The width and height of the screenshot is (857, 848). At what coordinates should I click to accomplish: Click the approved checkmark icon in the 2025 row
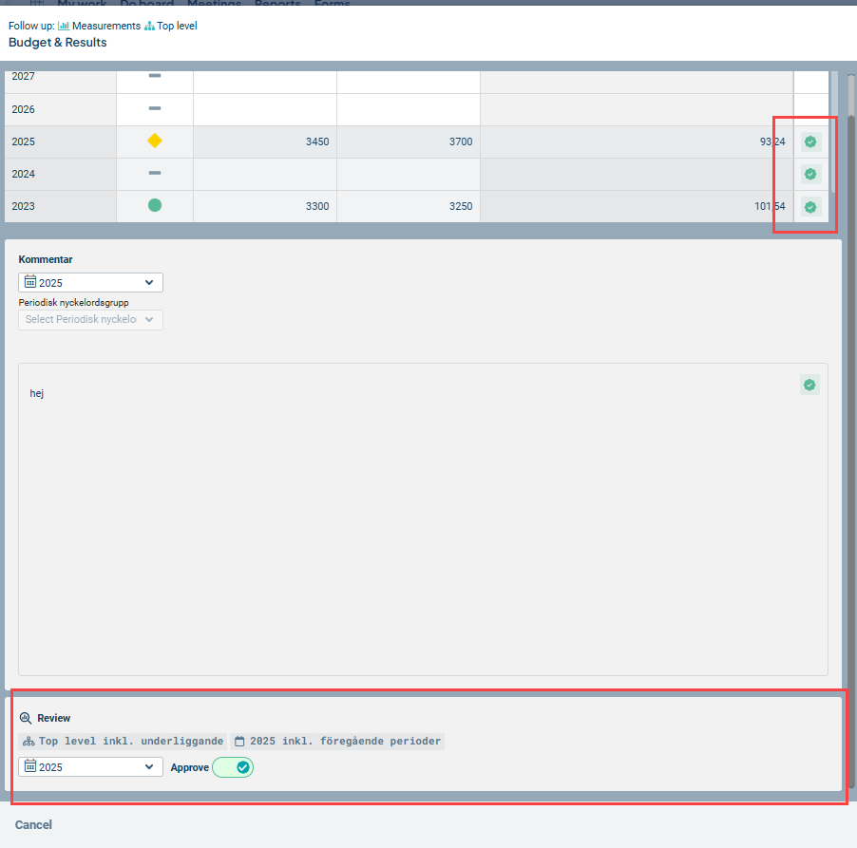coord(809,141)
